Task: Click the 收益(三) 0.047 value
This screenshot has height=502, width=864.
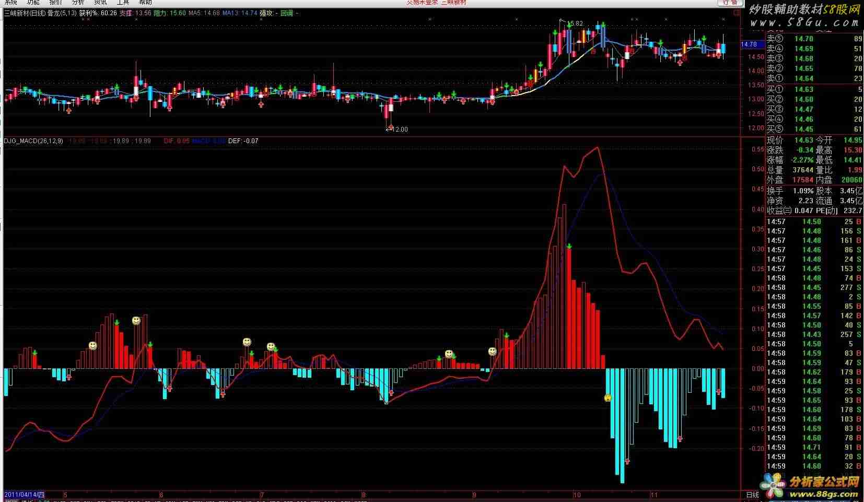Action: (x=803, y=211)
